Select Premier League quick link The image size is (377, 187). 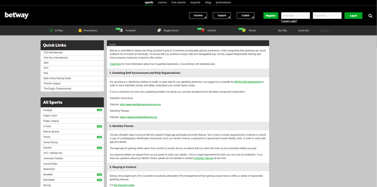(x=72, y=84)
